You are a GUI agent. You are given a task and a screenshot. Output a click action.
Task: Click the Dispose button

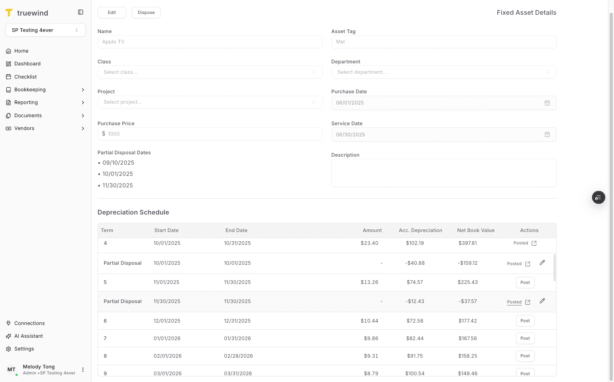pos(146,12)
